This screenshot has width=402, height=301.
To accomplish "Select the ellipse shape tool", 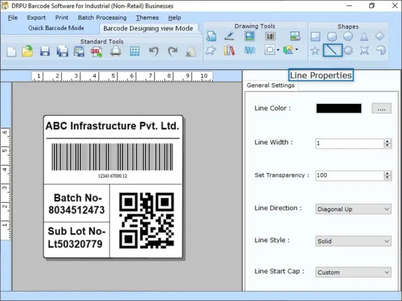I will [x=348, y=36].
